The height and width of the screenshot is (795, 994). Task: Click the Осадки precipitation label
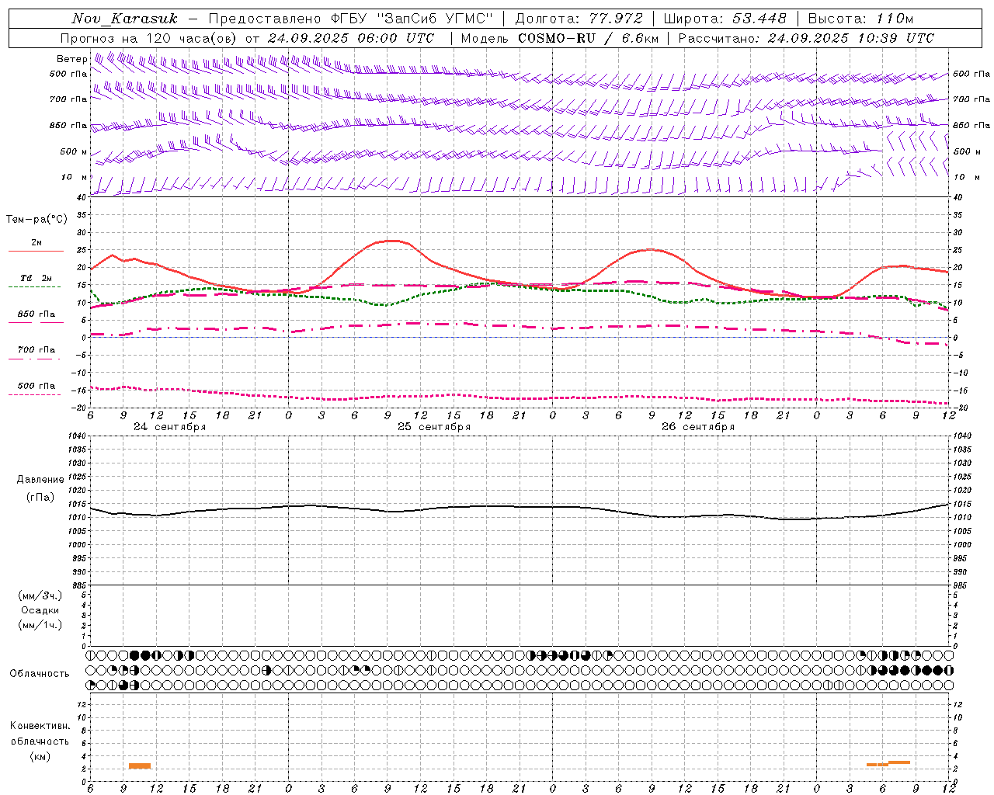point(40,610)
